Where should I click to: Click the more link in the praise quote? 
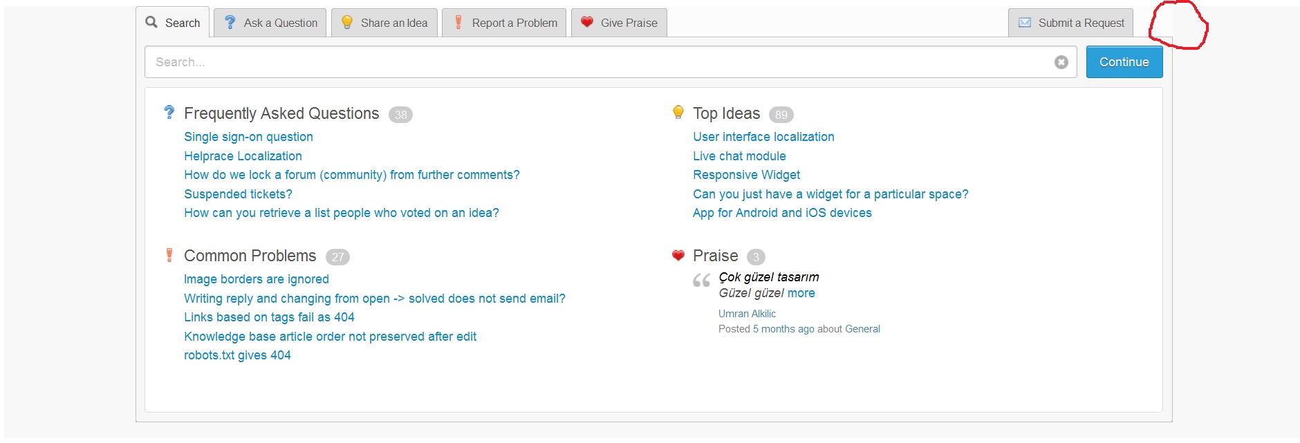pyautogui.click(x=801, y=293)
